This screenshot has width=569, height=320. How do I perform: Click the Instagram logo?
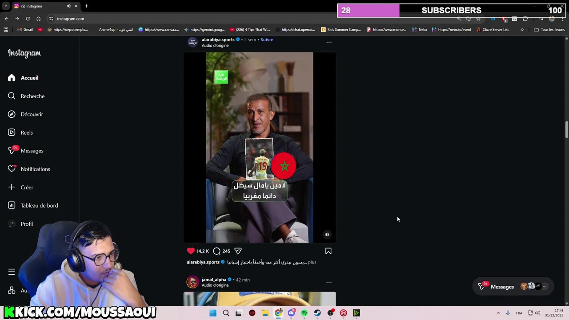click(x=24, y=53)
